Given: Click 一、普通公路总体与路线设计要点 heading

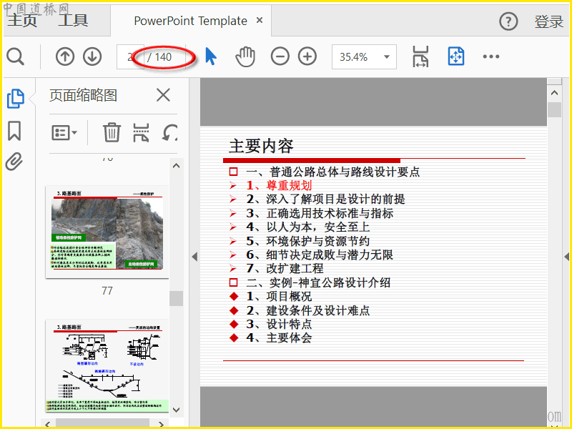Looking at the screenshot, I should coord(333,172).
